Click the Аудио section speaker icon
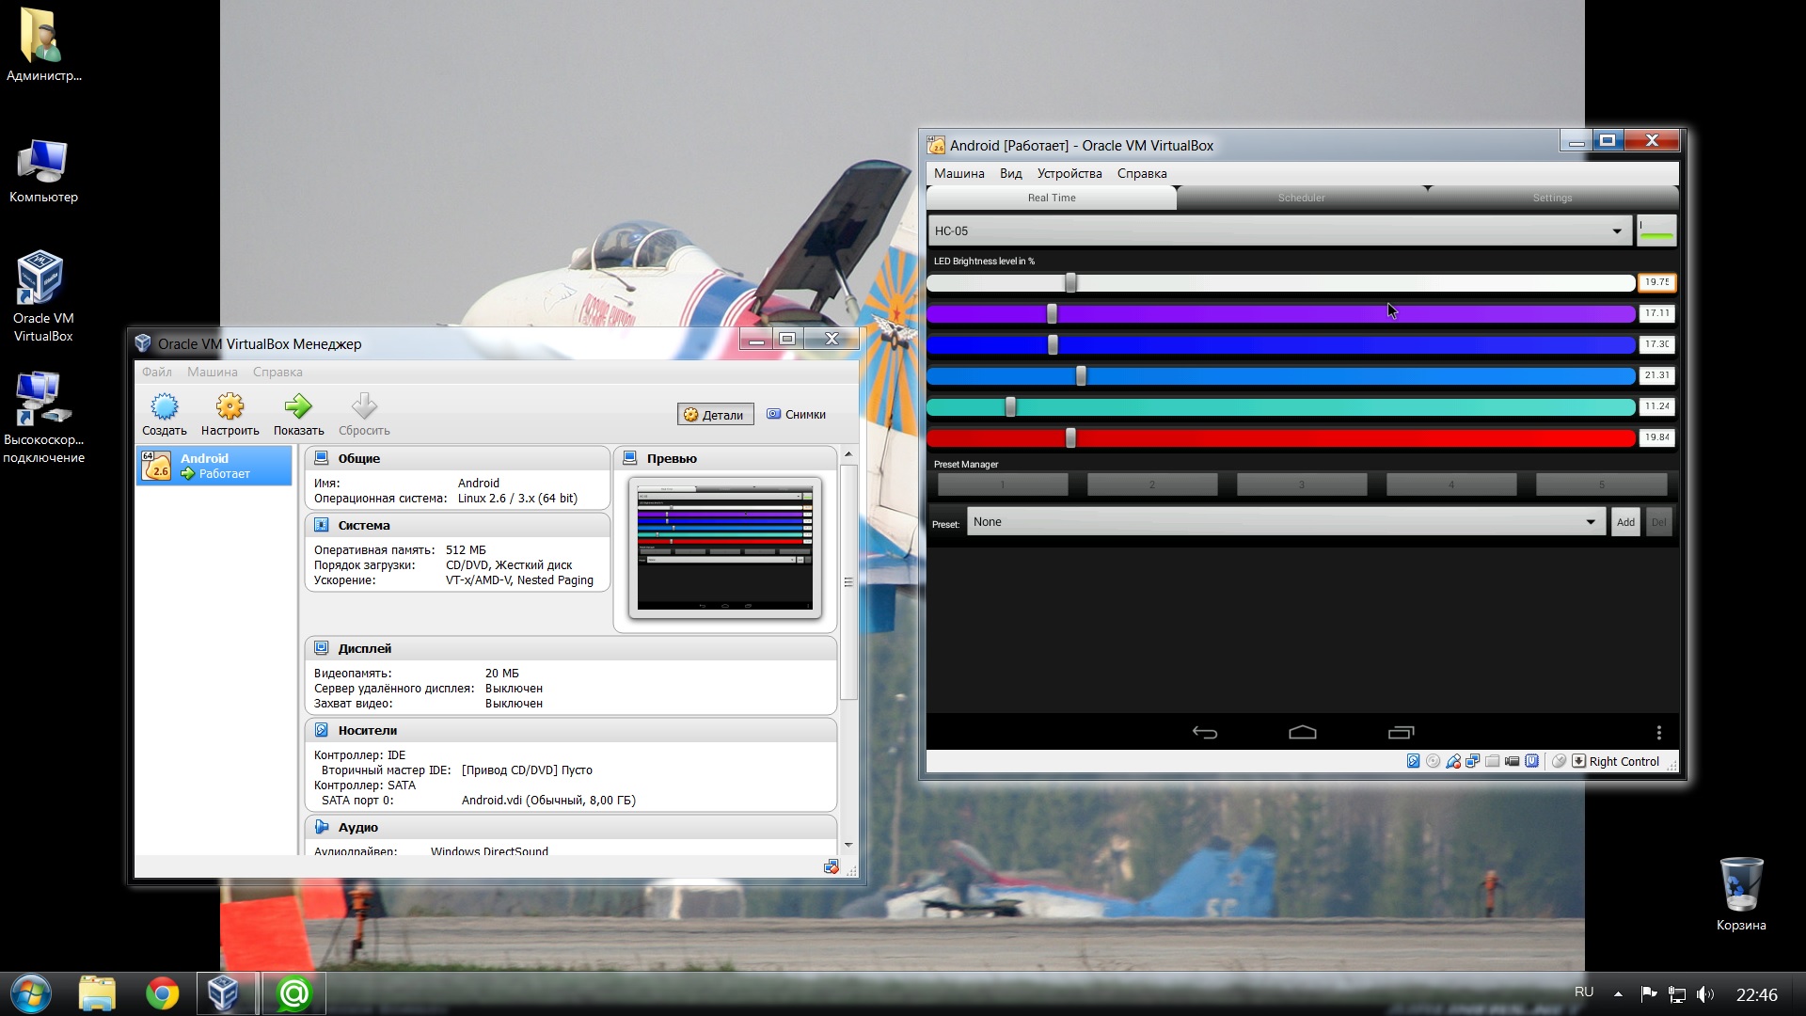1806x1016 pixels. click(321, 827)
